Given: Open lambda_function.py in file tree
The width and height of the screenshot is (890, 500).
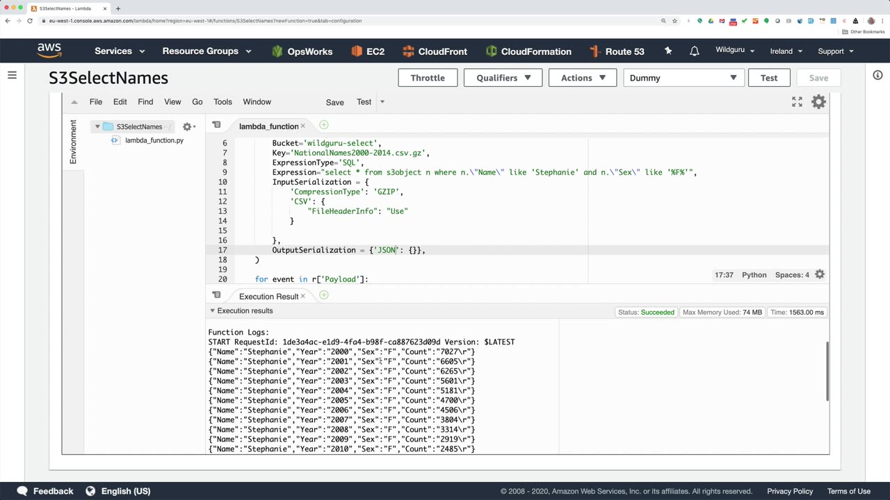Looking at the screenshot, I should pos(154,140).
